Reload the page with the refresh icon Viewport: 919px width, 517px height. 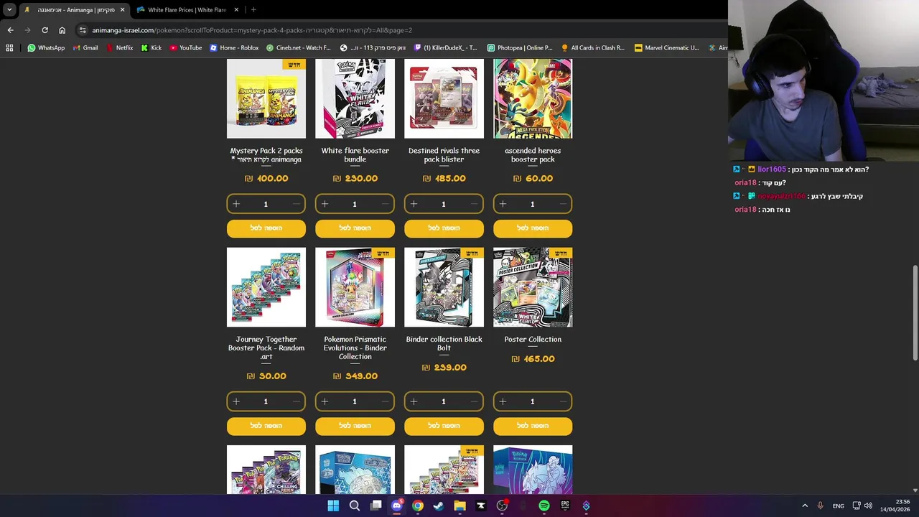tap(45, 30)
